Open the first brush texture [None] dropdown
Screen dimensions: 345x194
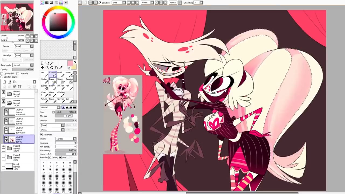pos(52,125)
